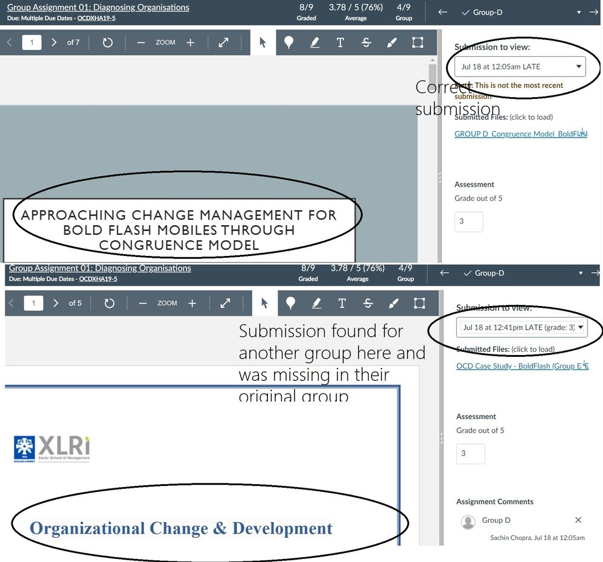Go to next page of the 7-page document
The height and width of the screenshot is (562, 603).
[x=54, y=43]
